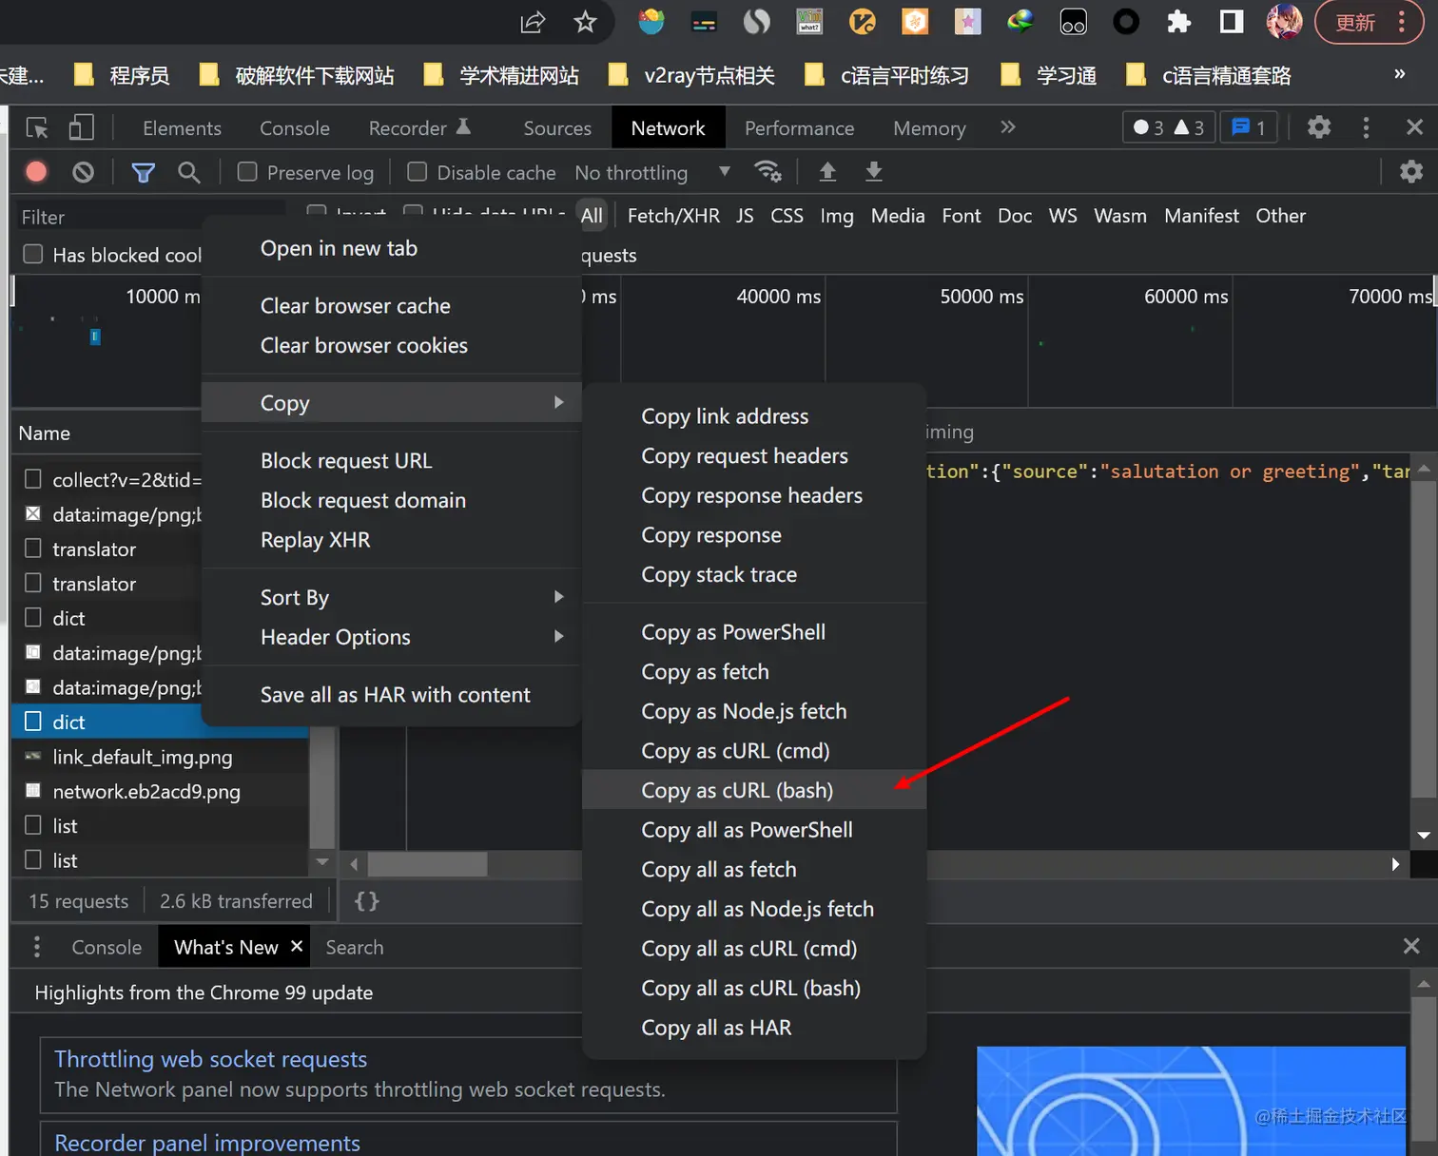Image resolution: width=1438 pixels, height=1156 pixels.
Task: Open the No throttling dropdown
Action: (x=652, y=172)
